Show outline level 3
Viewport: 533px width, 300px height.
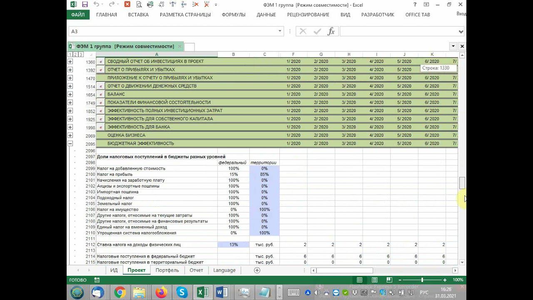[80, 55]
